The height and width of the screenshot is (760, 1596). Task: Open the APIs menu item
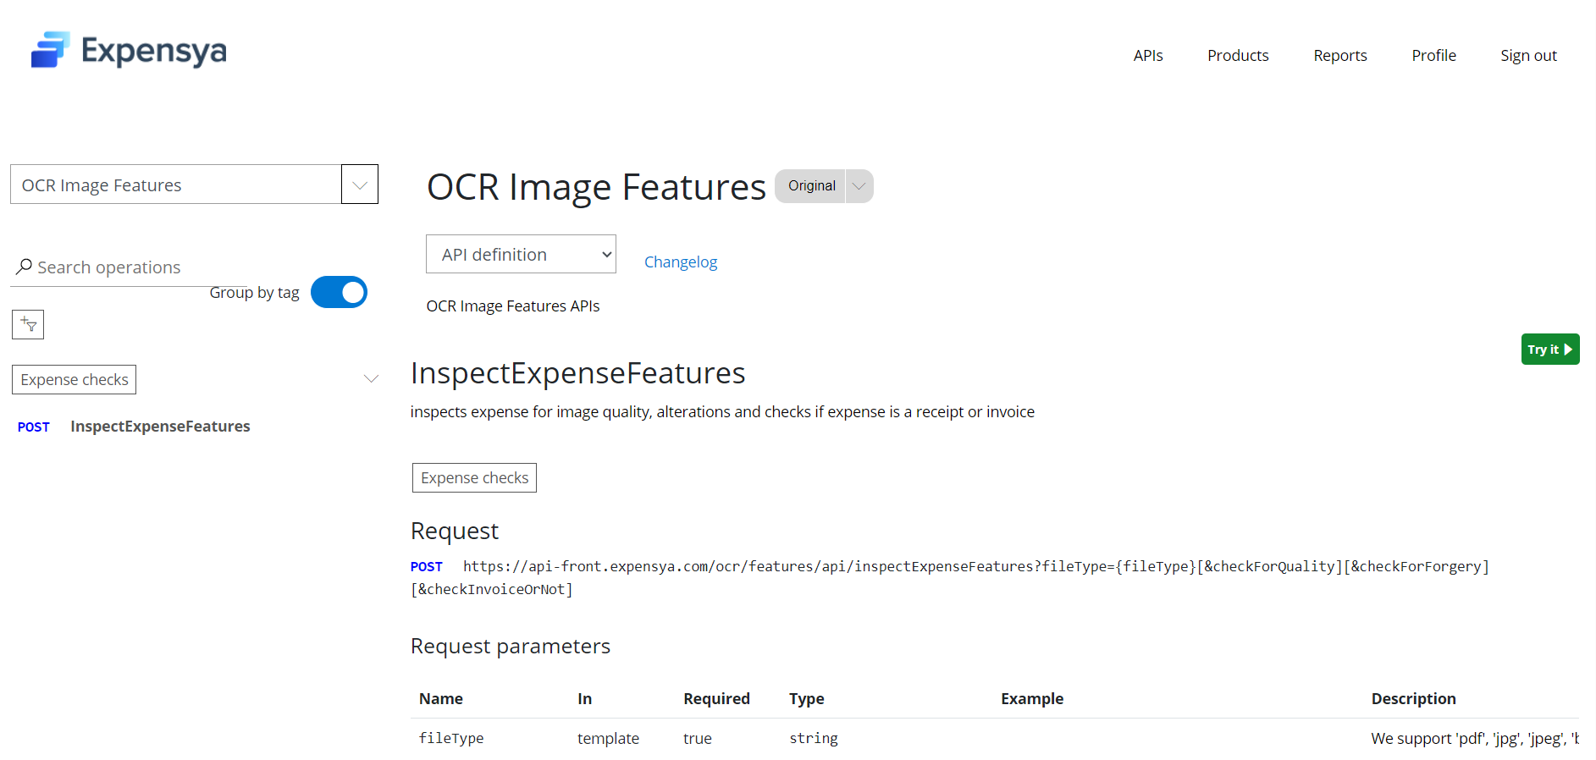point(1147,56)
